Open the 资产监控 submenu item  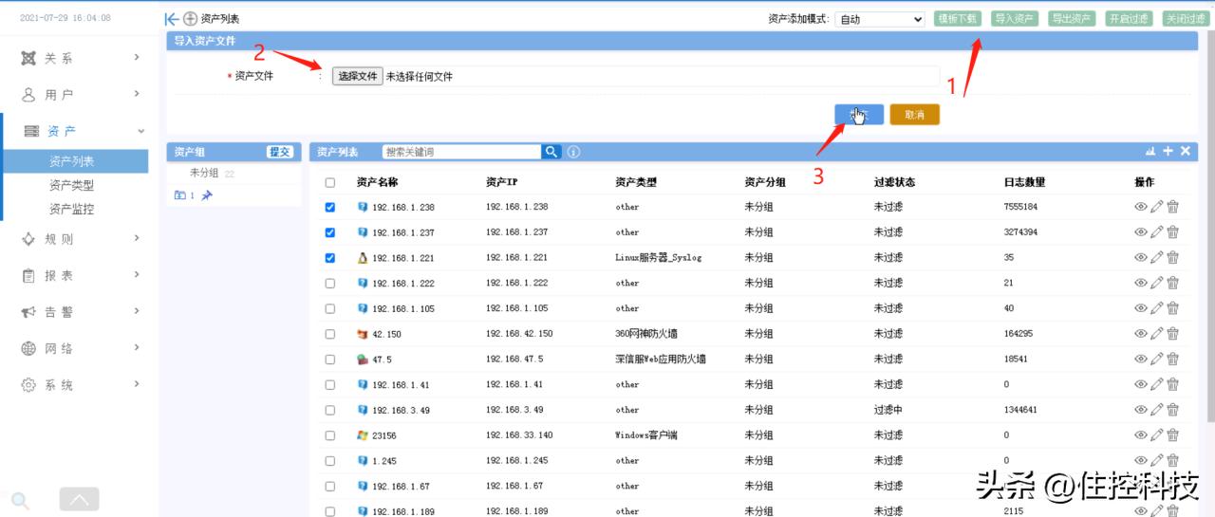click(x=72, y=209)
